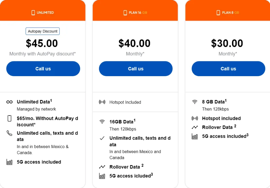Select the hotspot icon on Plan 16 GB
Screen dimensions: 270x188
[102, 102]
